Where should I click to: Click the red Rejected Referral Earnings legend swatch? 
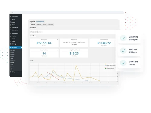coord(105,67)
